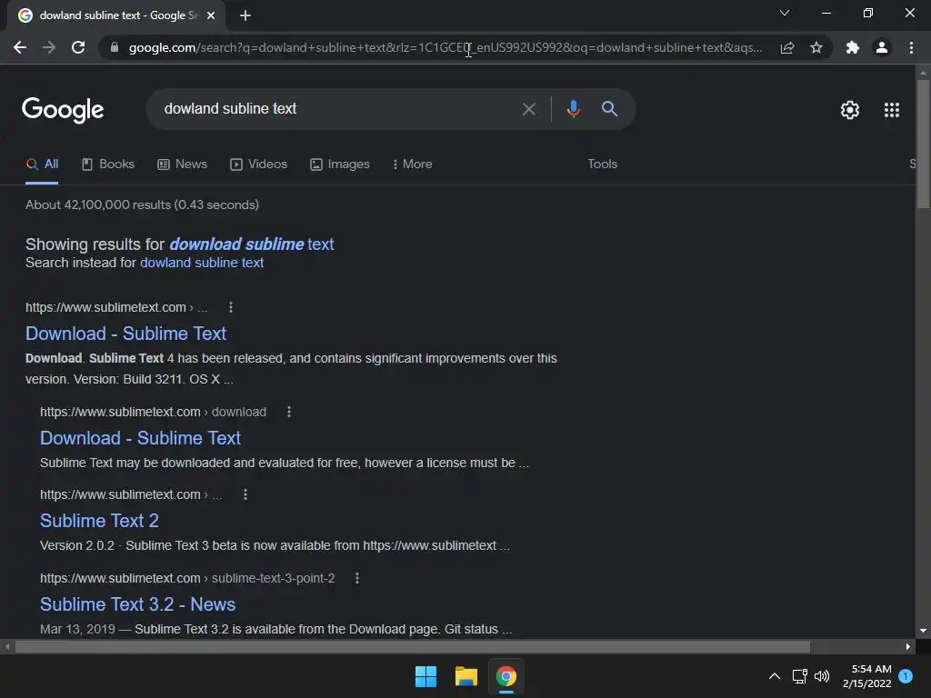Expand the More search categories menu
This screenshot has width=931, height=698.
tap(413, 165)
